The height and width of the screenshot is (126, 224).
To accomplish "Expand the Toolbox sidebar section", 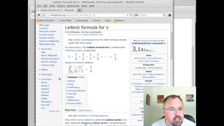I will [x=39, y=70].
